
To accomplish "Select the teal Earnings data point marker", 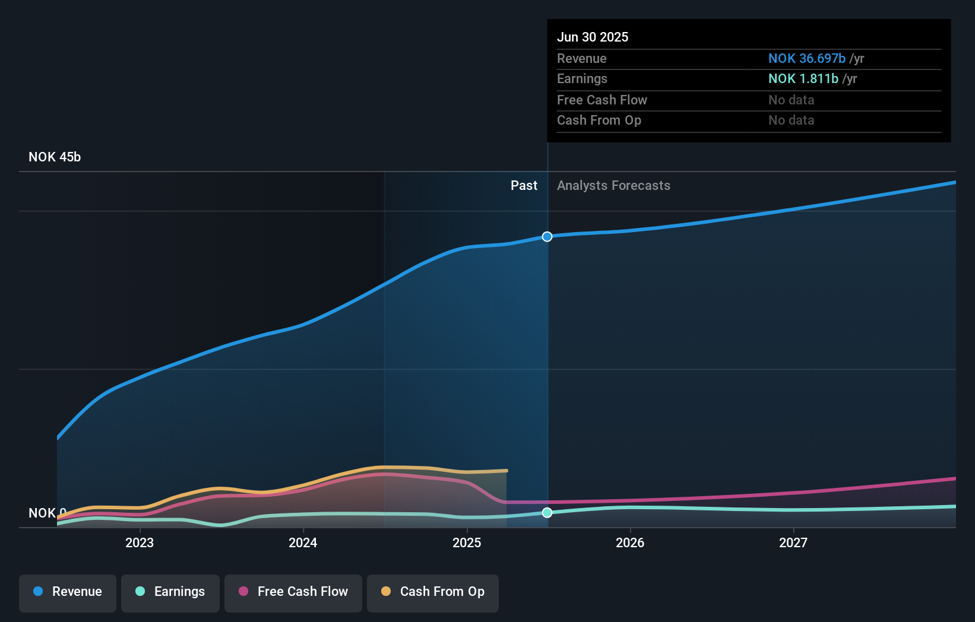I will [x=547, y=513].
